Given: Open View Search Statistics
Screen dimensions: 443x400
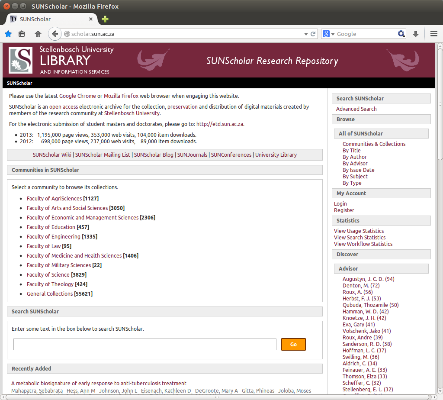Looking at the screenshot, I should click(360, 238).
